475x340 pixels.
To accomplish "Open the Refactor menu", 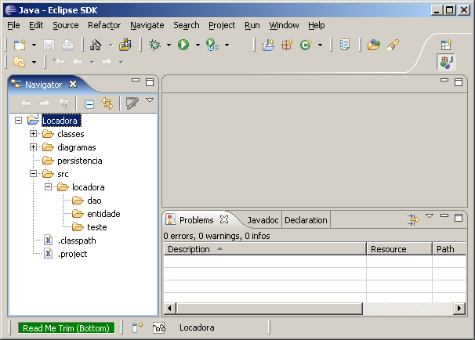I will pyautogui.click(x=104, y=25).
